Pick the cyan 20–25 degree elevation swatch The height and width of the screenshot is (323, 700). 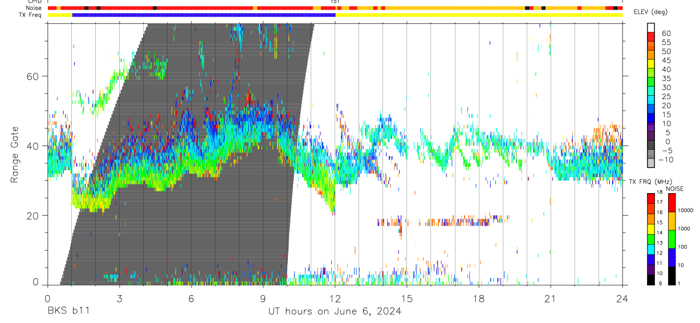[651, 100]
